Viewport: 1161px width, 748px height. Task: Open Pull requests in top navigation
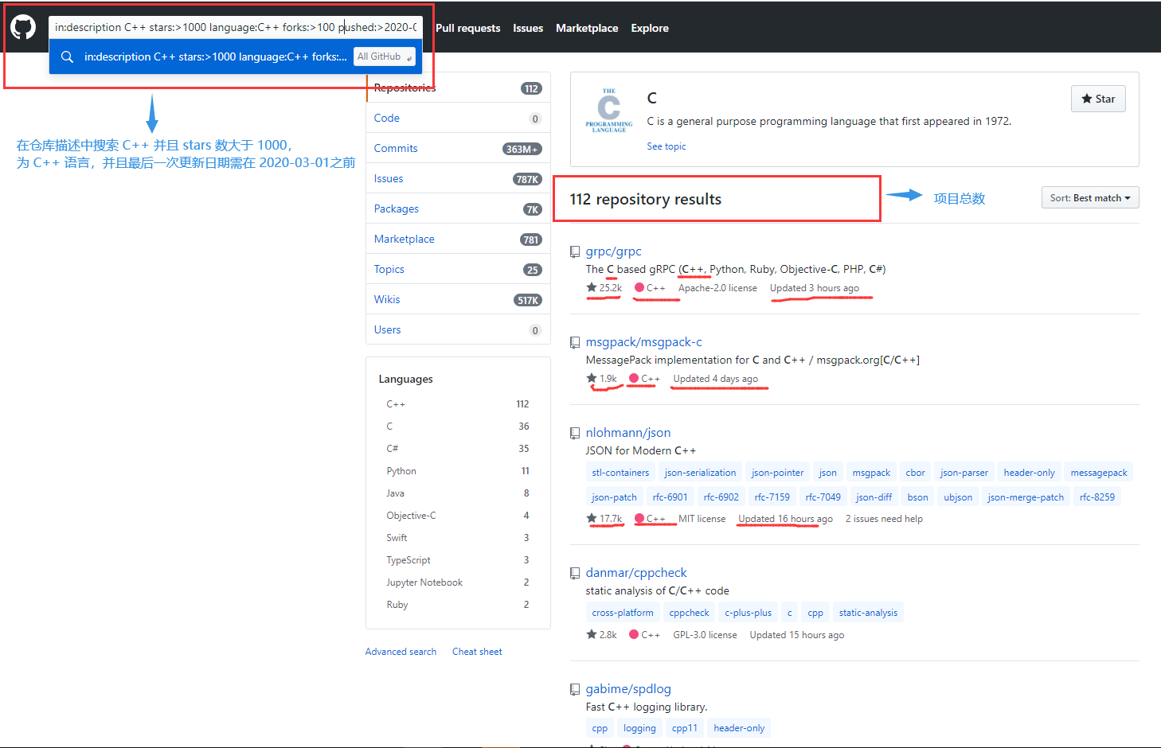click(468, 28)
